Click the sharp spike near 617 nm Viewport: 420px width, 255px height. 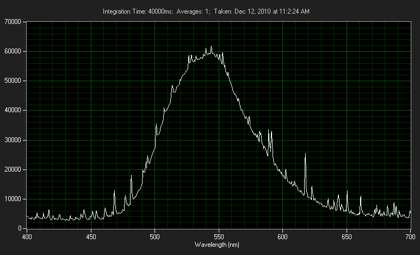click(x=305, y=155)
